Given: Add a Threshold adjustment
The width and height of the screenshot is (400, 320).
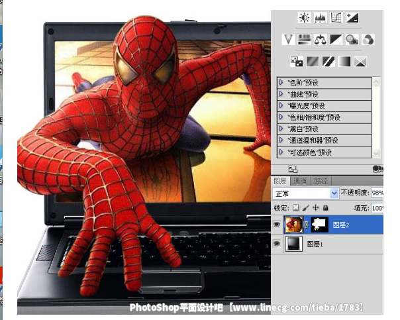Looking at the screenshot, I should click(x=328, y=62).
